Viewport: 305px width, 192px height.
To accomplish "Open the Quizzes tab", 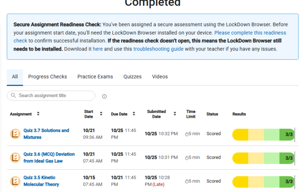I will pyautogui.click(x=133, y=77).
